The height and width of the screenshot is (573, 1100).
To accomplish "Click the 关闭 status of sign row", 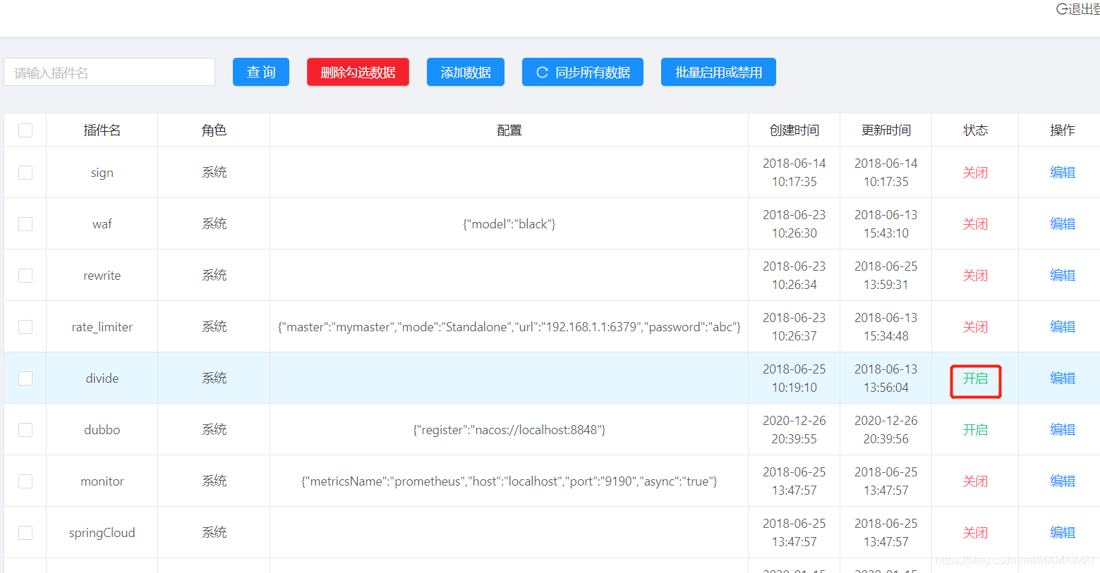I will coord(976,173).
